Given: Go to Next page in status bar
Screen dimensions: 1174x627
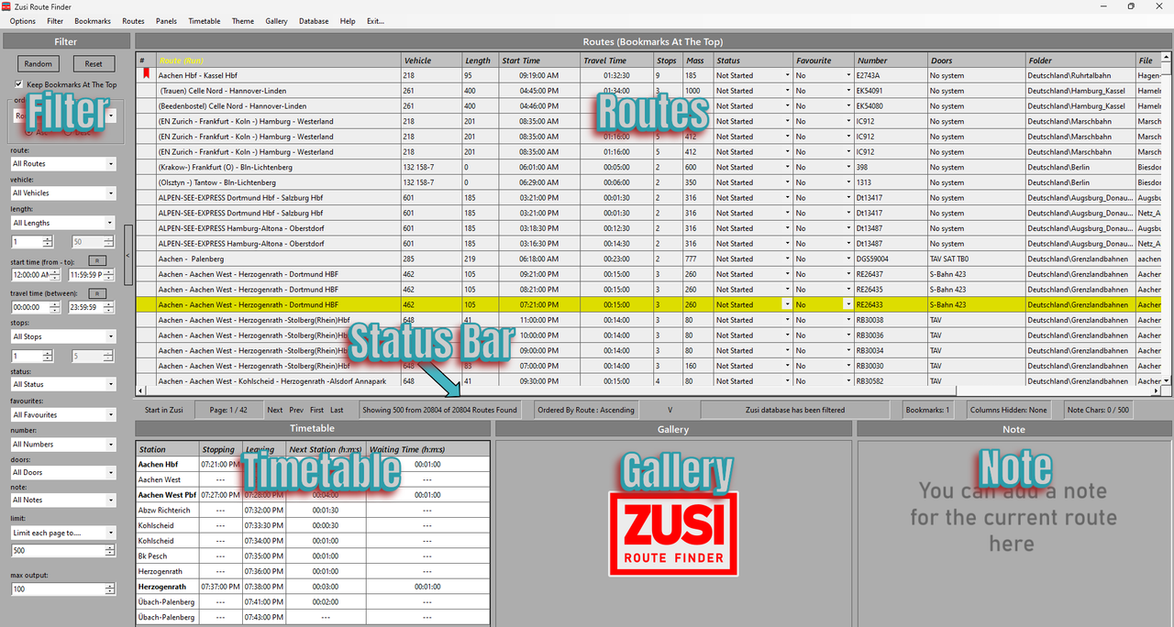Looking at the screenshot, I should (x=275, y=410).
